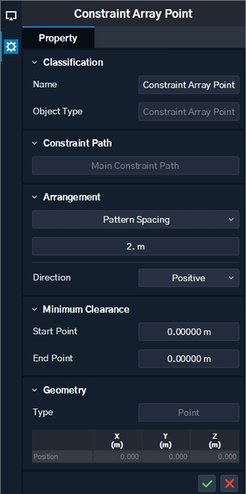
Task: Select the gear settings icon in sidebar
Action: (x=11, y=47)
